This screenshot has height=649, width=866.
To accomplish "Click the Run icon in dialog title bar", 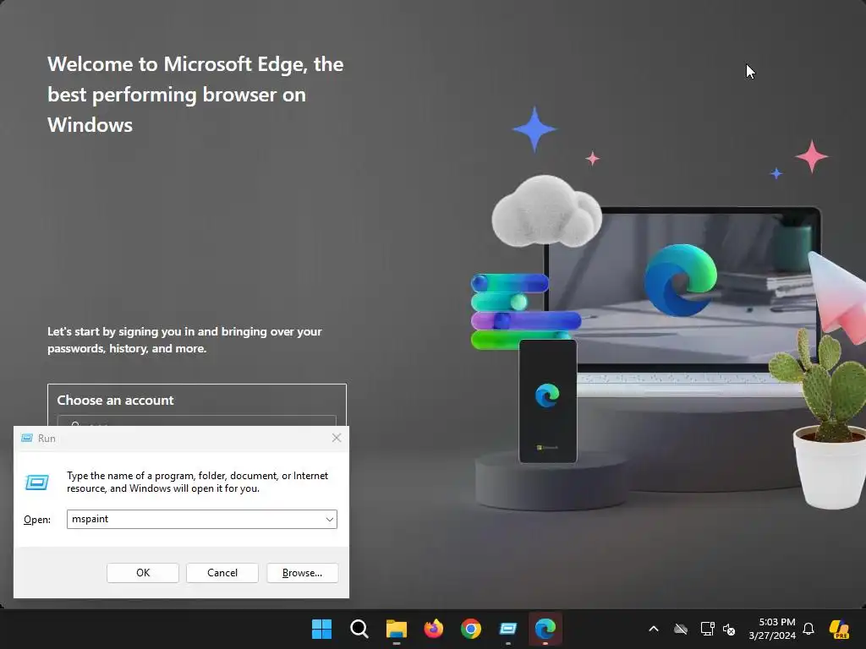I will point(26,438).
